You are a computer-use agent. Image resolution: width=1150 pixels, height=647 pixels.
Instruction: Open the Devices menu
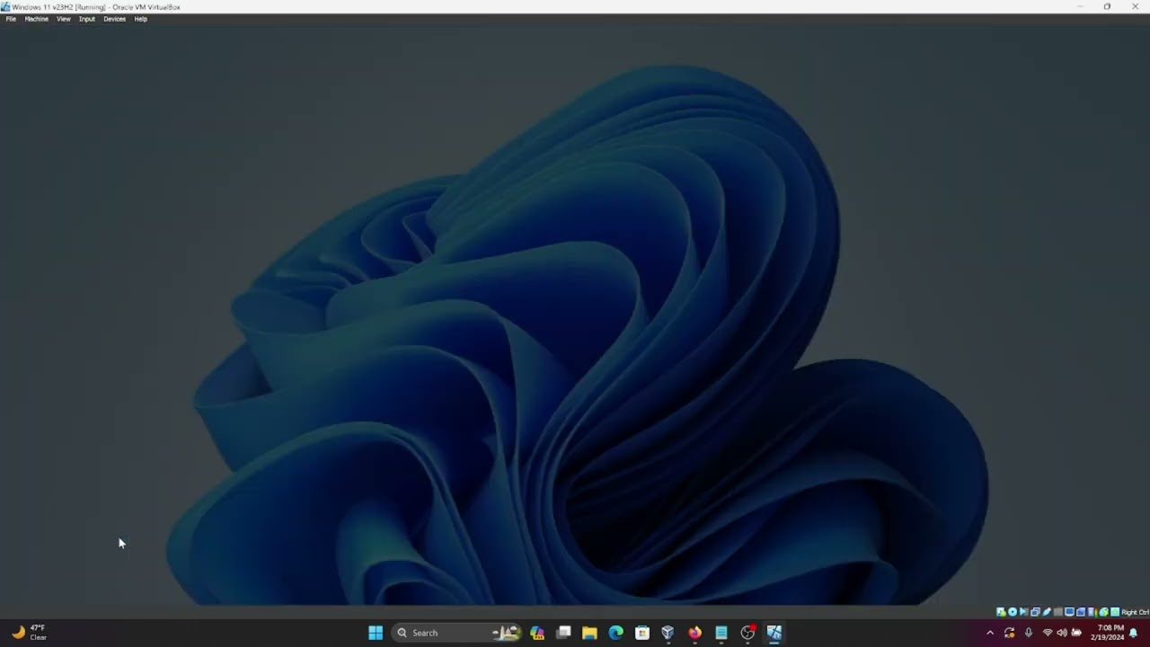pyautogui.click(x=114, y=19)
